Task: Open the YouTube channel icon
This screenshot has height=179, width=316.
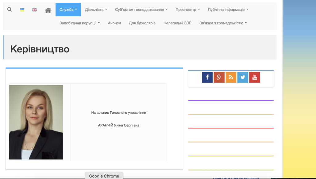Action: [x=255, y=77]
